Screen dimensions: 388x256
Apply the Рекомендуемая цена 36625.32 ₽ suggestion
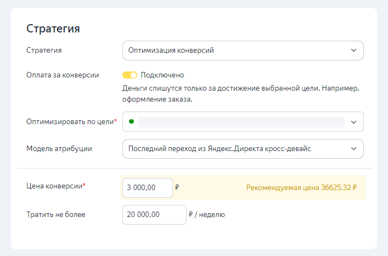[x=301, y=187]
